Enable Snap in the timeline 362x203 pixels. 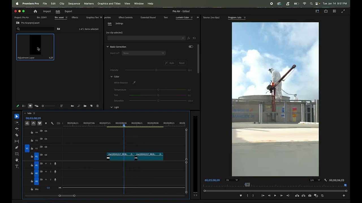[33, 123]
